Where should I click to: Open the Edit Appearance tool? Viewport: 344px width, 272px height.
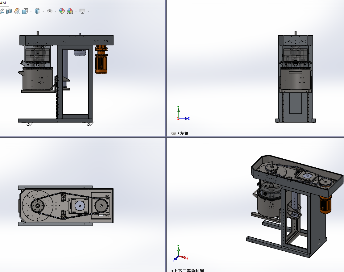(x=62, y=11)
